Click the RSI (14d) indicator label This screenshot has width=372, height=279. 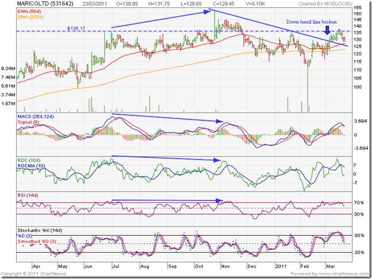(28, 196)
